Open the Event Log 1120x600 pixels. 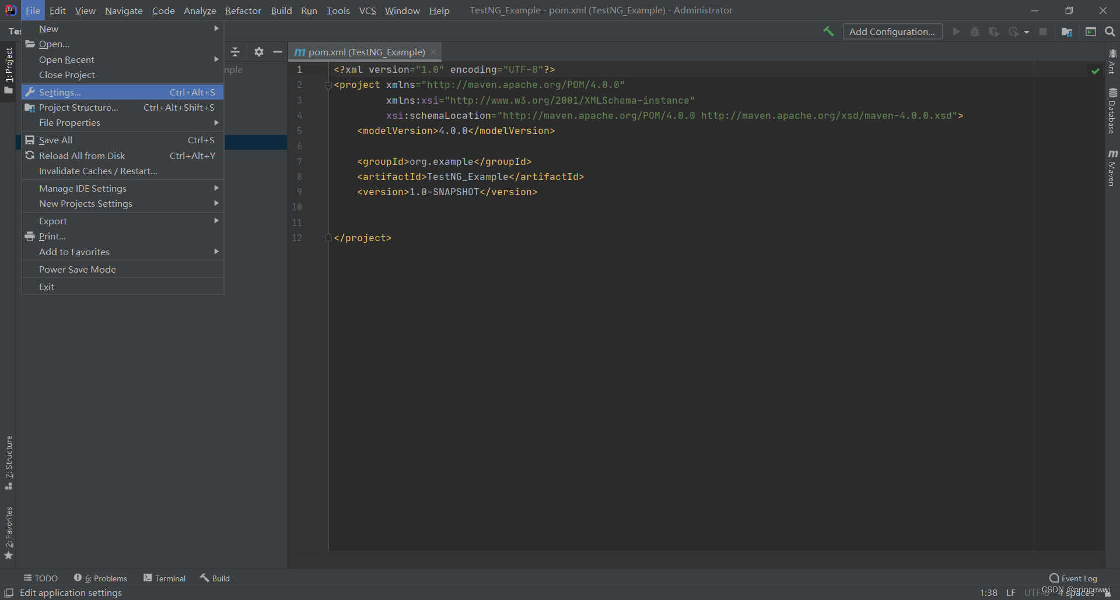(1073, 578)
